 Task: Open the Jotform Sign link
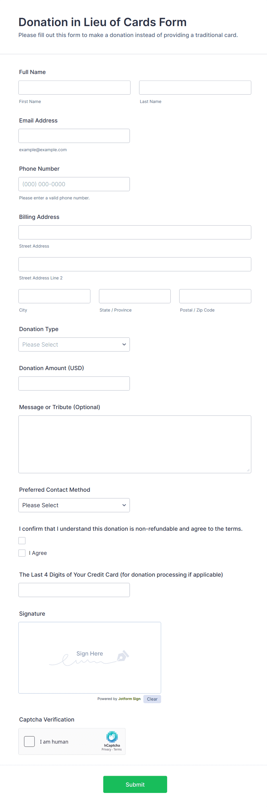pyautogui.click(x=129, y=699)
